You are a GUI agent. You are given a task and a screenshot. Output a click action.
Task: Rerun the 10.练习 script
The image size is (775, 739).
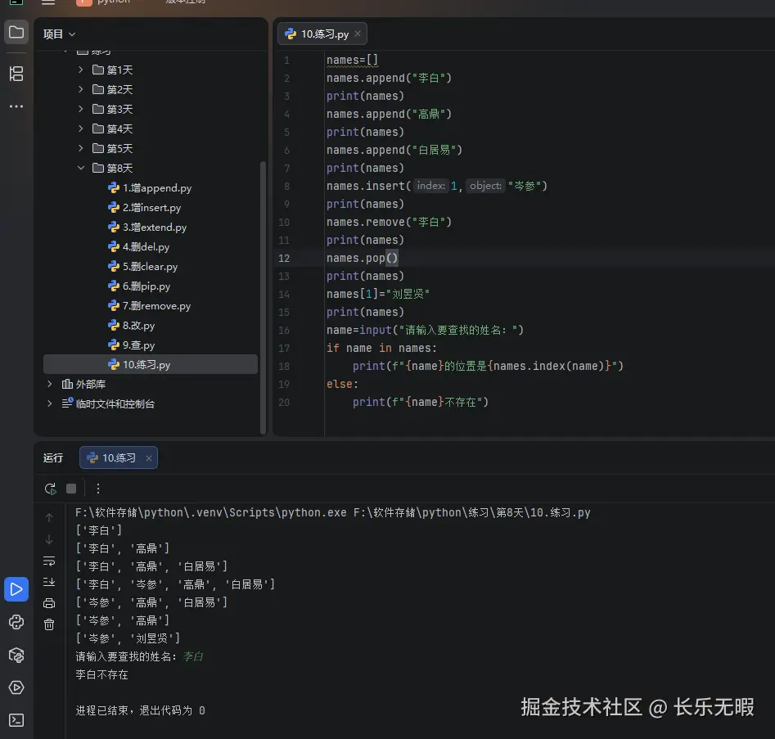click(x=50, y=489)
